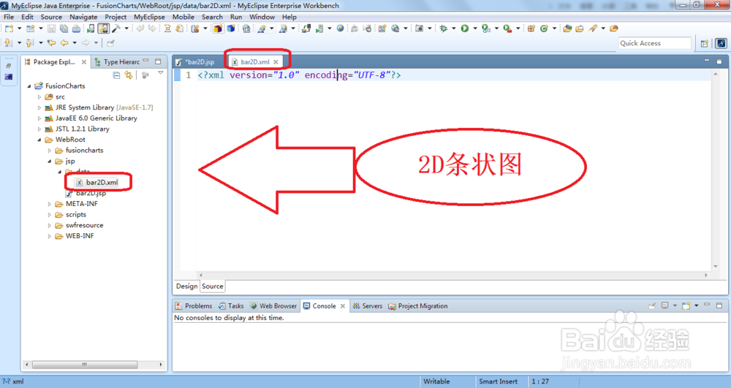Click the New wizard toolbar icon
This screenshot has width=731, height=388.
pos(9,28)
